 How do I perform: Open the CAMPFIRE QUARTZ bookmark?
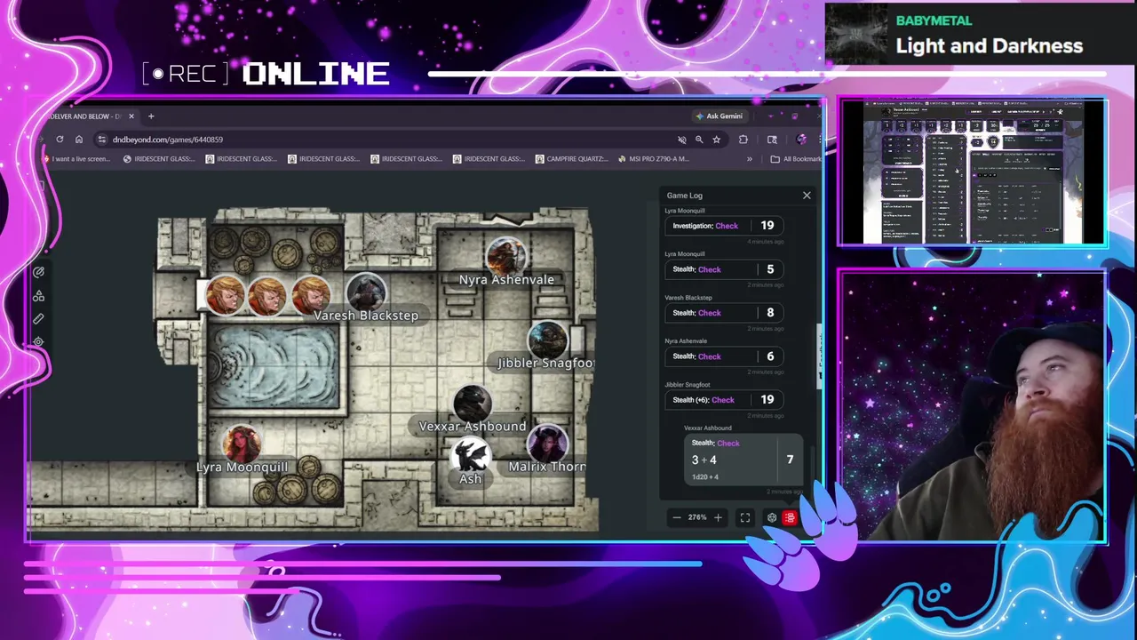coord(573,159)
